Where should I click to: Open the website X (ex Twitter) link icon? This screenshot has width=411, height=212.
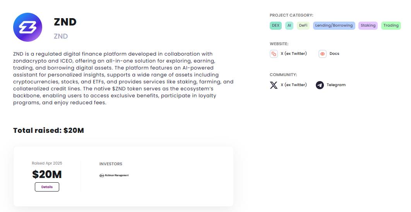(x=274, y=54)
